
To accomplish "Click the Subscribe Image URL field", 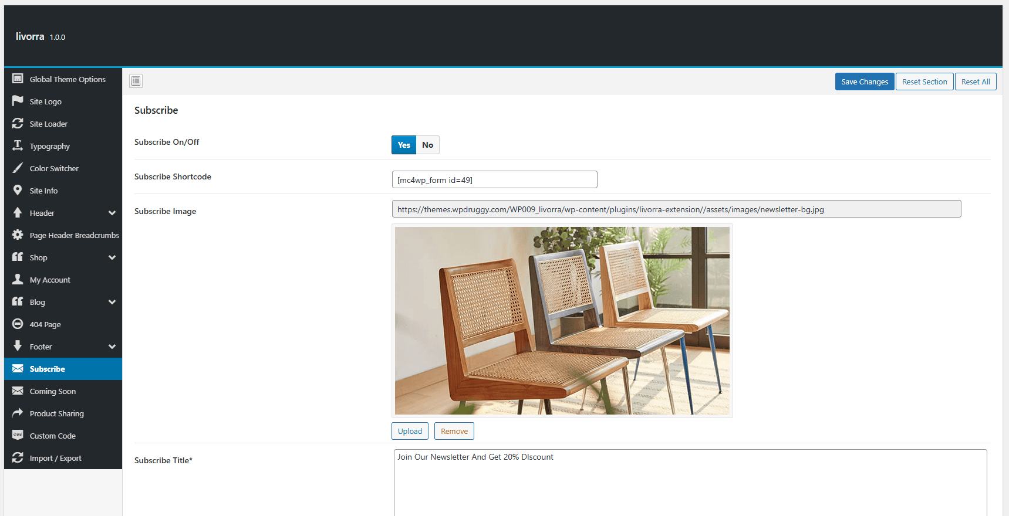I will pyautogui.click(x=676, y=209).
